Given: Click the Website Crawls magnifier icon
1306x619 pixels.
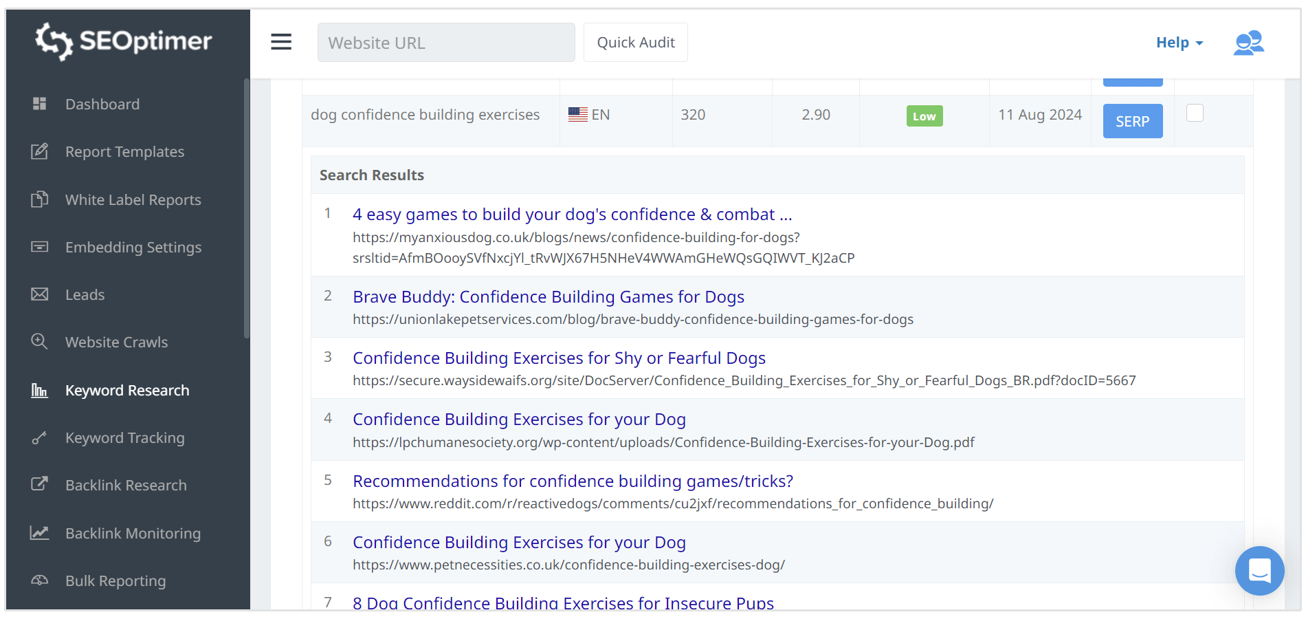Looking at the screenshot, I should click(x=40, y=342).
